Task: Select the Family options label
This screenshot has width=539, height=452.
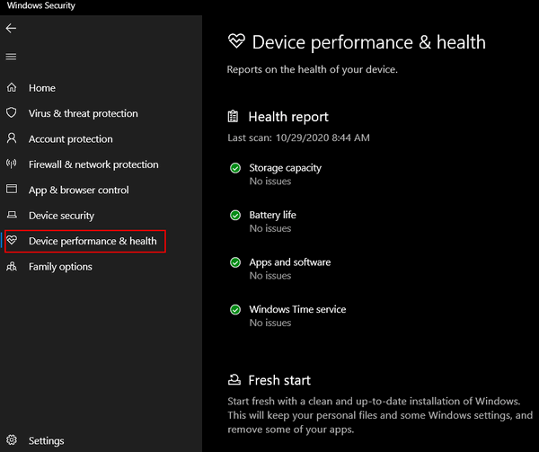Action: pos(60,267)
